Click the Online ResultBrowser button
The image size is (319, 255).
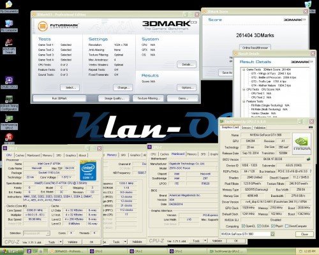(255, 48)
